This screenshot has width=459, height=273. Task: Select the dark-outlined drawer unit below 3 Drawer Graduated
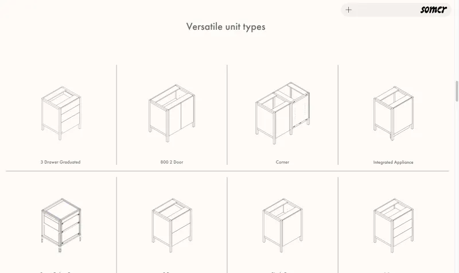[61, 225]
